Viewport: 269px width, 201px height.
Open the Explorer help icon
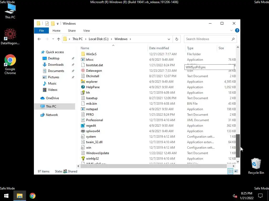coord(237,30)
